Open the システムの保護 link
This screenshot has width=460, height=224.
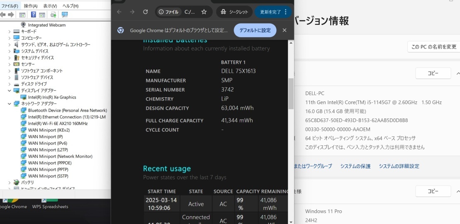tap(355, 166)
